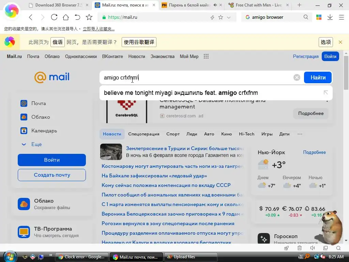Click the Найти search button

(x=318, y=77)
